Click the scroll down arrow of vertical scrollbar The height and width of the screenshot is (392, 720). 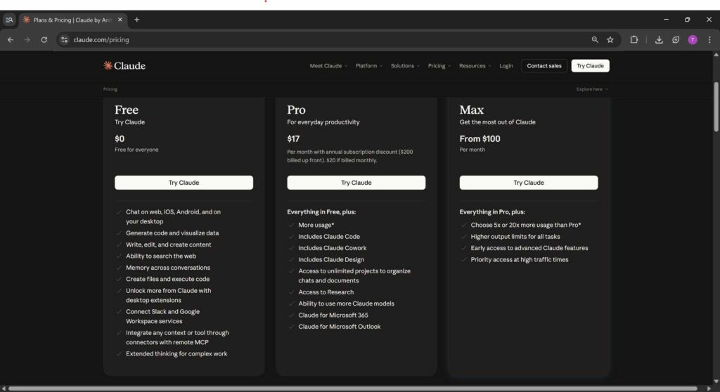point(716,381)
